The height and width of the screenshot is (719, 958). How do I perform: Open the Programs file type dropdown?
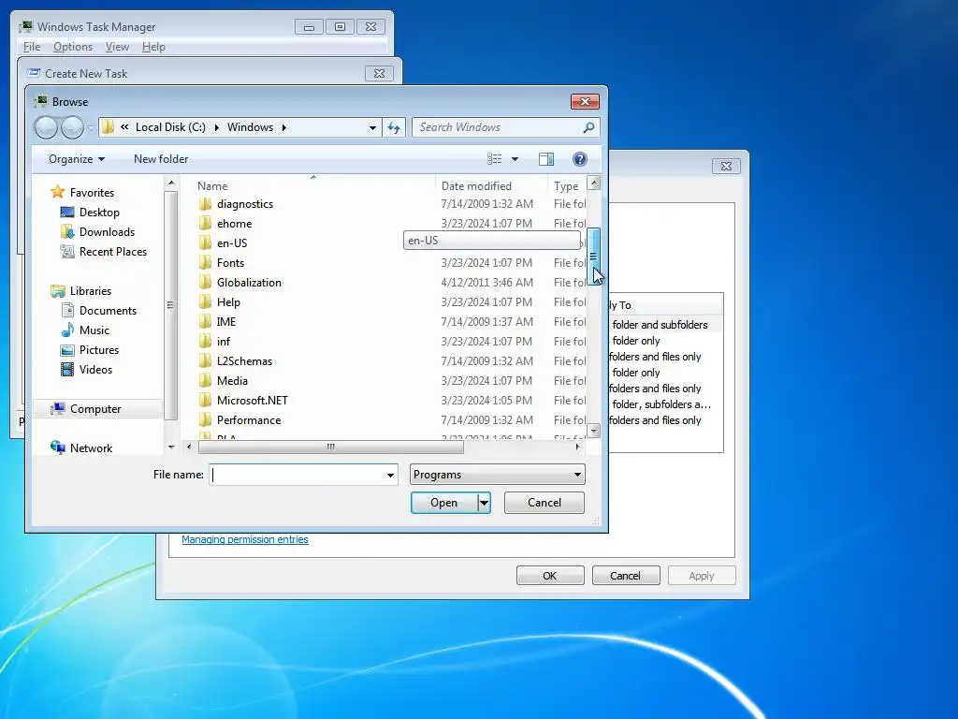498,475
